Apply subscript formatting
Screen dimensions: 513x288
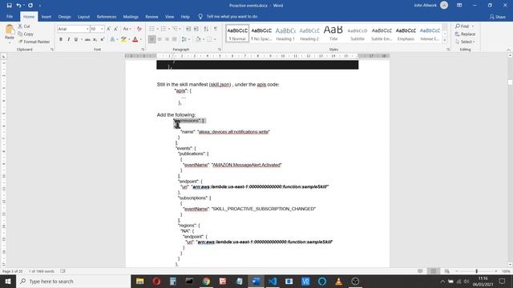[x=95, y=39]
